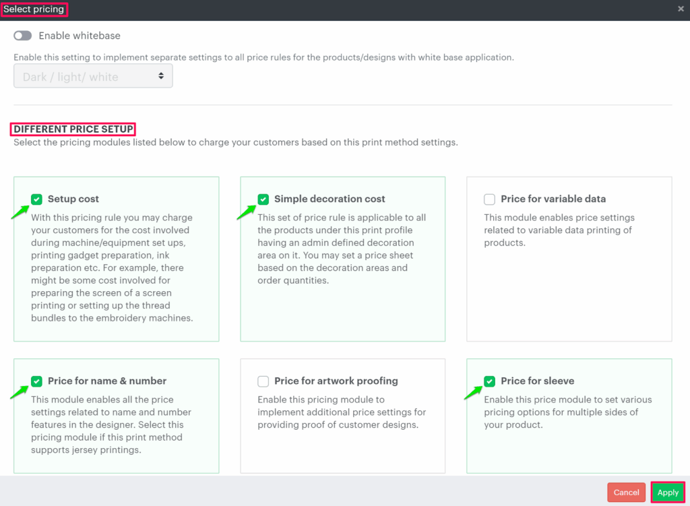Click the "Enable whitebase" label text
The height and width of the screenshot is (506, 690).
point(80,35)
